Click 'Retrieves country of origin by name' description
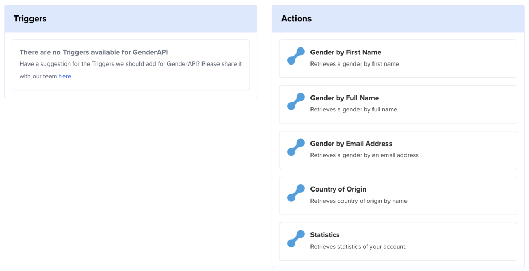The height and width of the screenshot is (271, 529). click(x=359, y=201)
